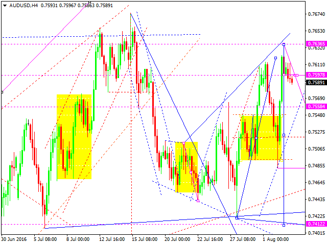Viewport: 327px width, 245px height.
Task: Click the 5 Jul 08:00 time label
Action: click(x=45, y=239)
